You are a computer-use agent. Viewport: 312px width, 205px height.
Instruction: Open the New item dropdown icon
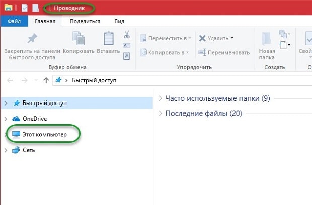284,34
